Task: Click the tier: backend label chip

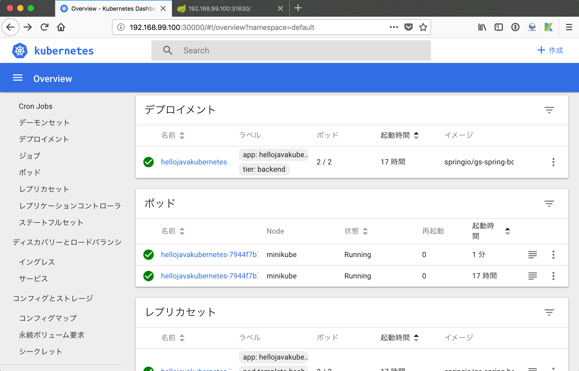Action: [x=264, y=169]
